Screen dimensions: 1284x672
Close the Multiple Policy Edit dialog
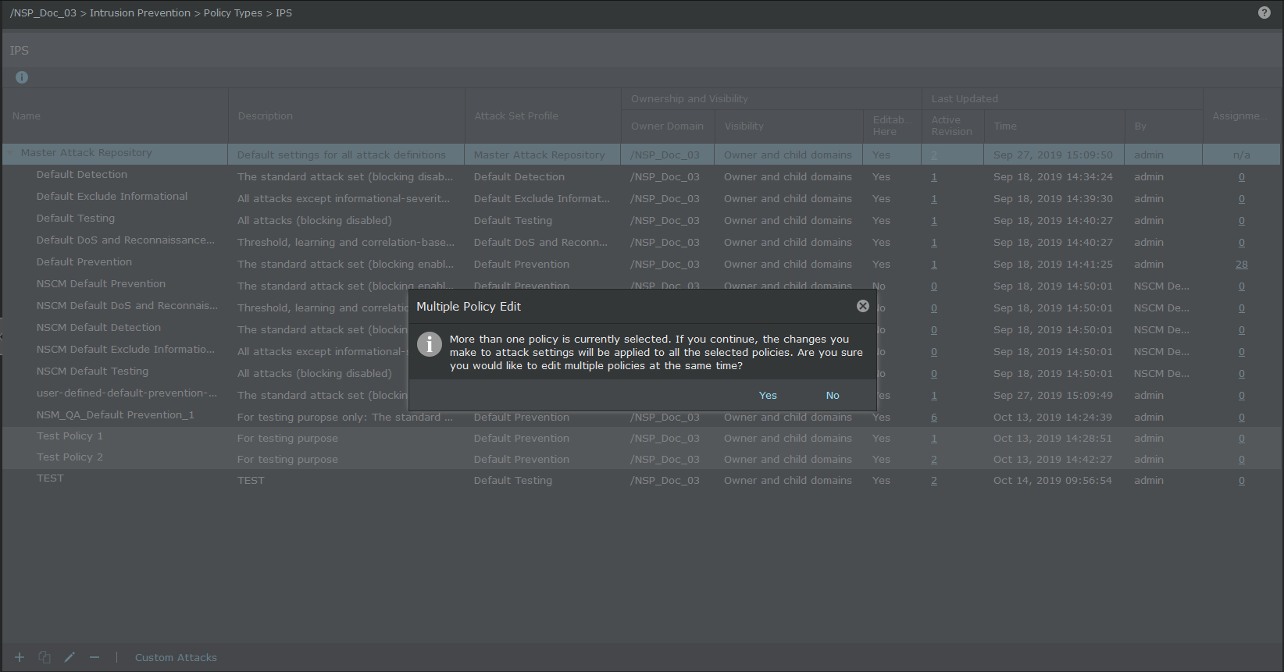point(863,306)
